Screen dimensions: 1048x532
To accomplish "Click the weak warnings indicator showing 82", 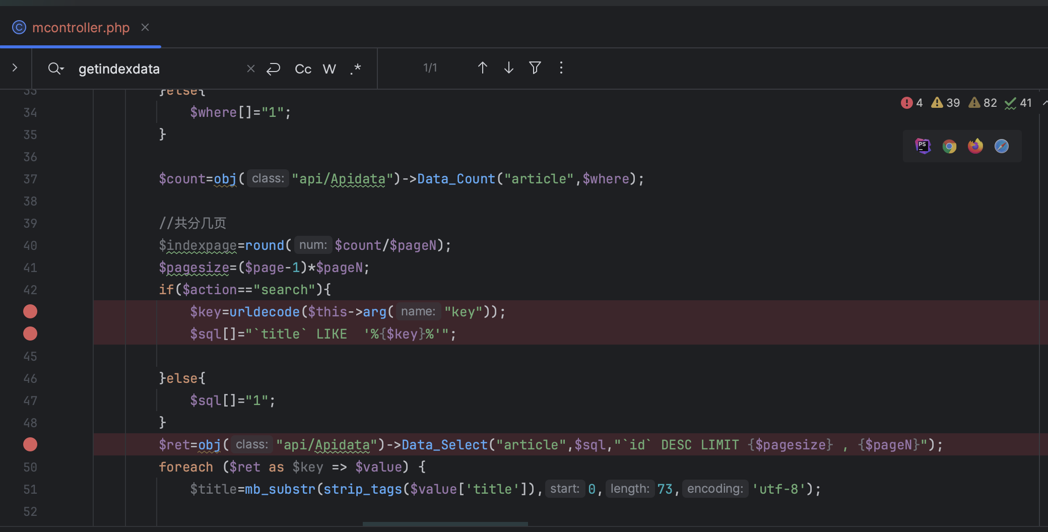I will [982, 103].
